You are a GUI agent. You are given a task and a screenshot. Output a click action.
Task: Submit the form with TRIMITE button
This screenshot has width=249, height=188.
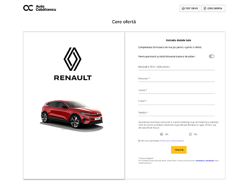(179, 150)
